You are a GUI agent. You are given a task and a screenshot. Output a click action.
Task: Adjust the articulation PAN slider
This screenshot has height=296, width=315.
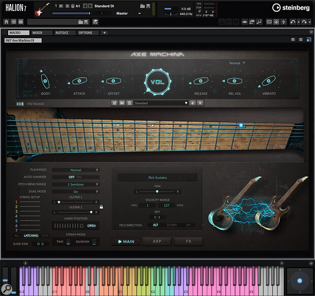(x=157, y=192)
